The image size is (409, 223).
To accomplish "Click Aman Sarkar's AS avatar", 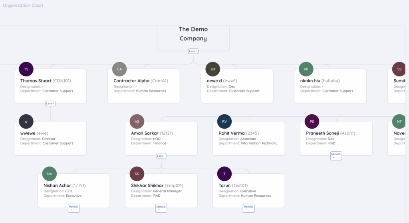I will [137, 121].
